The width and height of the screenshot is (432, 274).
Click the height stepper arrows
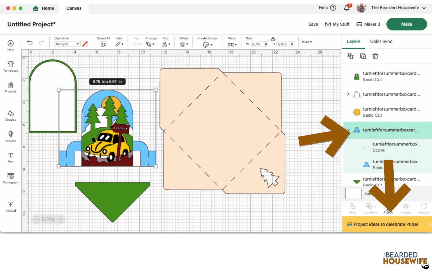292,44
